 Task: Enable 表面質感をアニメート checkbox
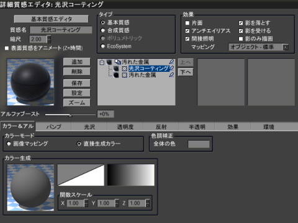pyautogui.click(x=7, y=48)
